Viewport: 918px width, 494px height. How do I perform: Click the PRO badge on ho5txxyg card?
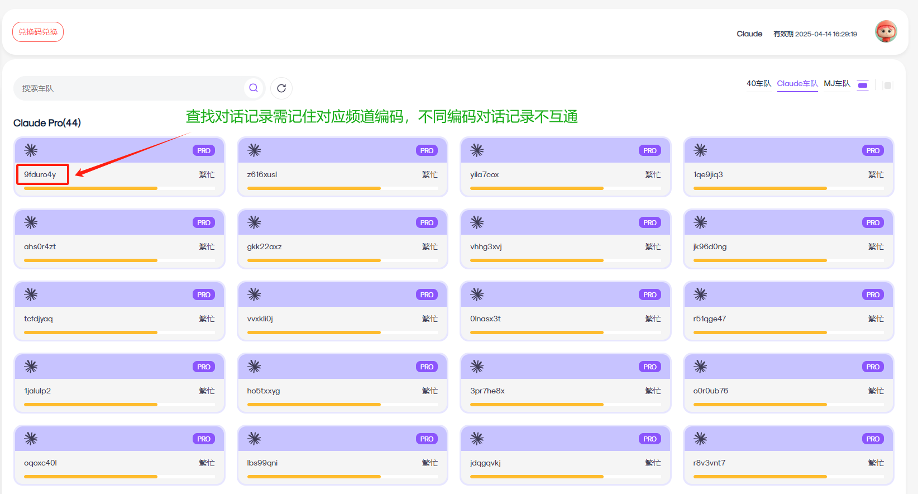pyautogui.click(x=427, y=367)
